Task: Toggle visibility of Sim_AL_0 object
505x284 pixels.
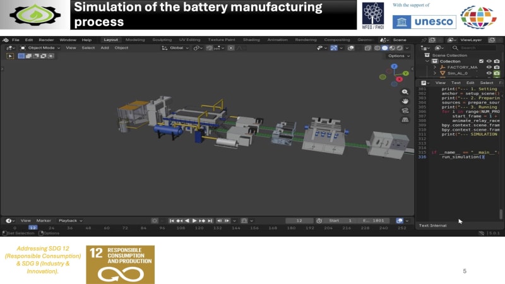Action: [x=489, y=73]
